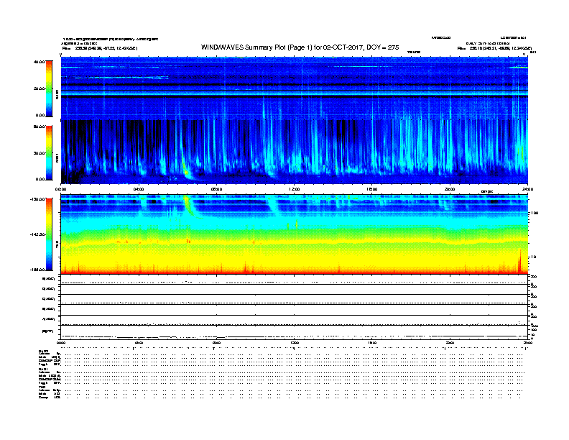
Task: Select the -155.00 label on TNR color bar
Action: [x=37, y=270]
